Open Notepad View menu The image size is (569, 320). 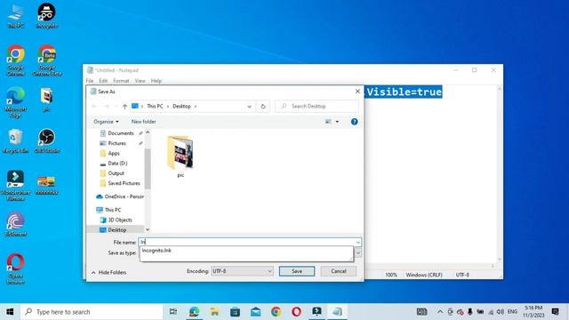click(x=140, y=81)
